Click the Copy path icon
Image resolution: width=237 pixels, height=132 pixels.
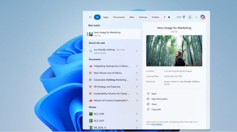coord(148,110)
